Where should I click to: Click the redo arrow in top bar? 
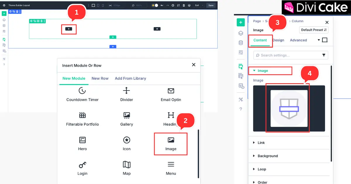pyautogui.click(x=168, y=5)
